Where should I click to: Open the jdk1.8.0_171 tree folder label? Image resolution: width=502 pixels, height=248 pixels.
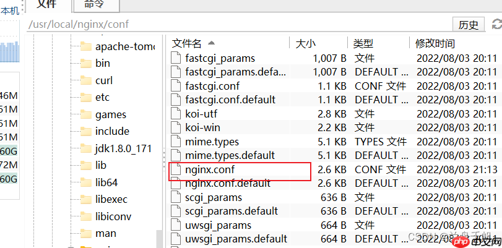pyautogui.click(x=123, y=148)
